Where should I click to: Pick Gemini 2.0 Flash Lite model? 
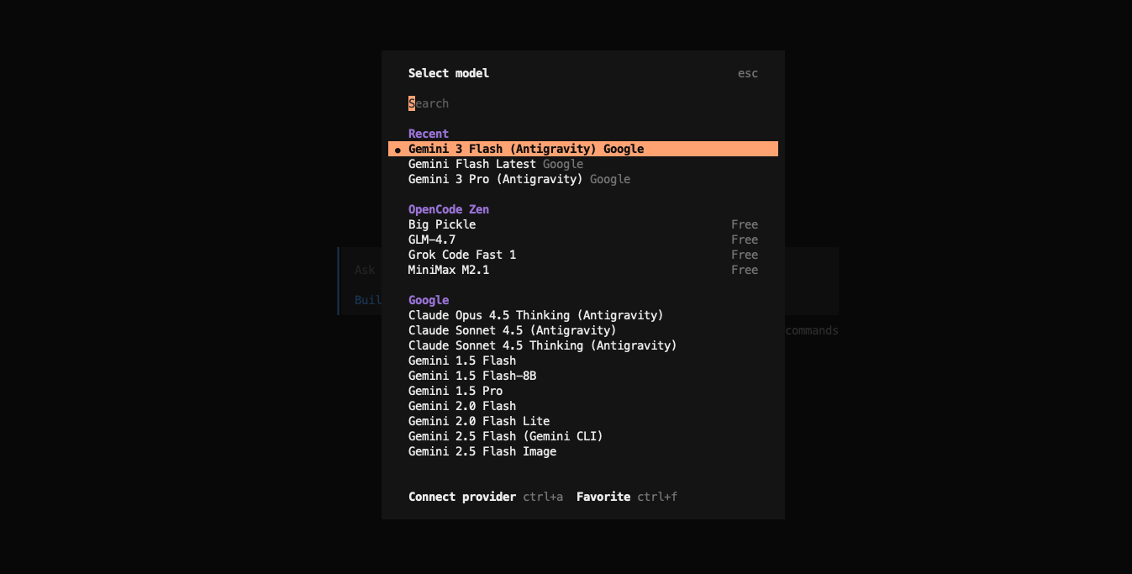coord(583,421)
